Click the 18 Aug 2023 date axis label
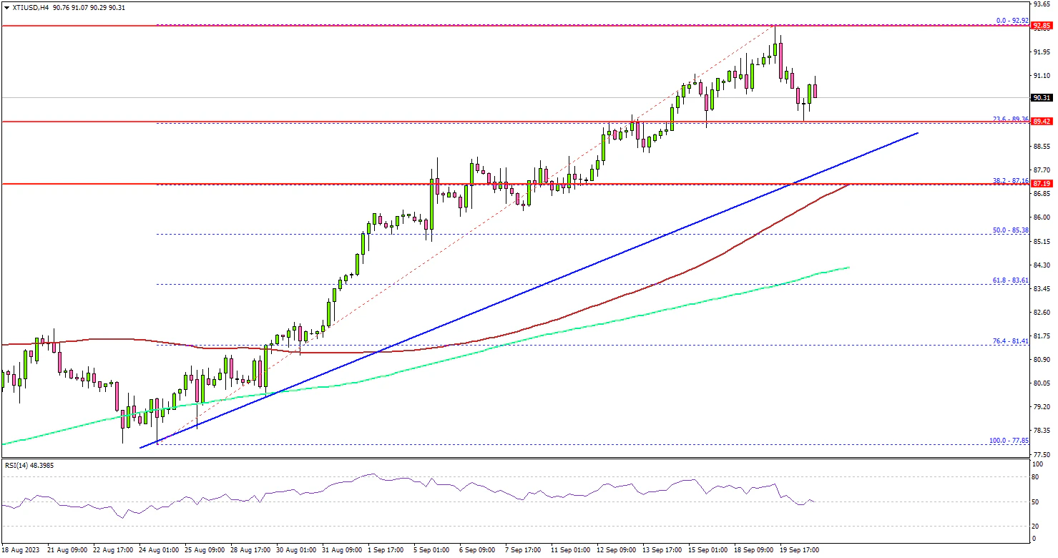This screenshot has height=558, width=1058. coord(21,550)
